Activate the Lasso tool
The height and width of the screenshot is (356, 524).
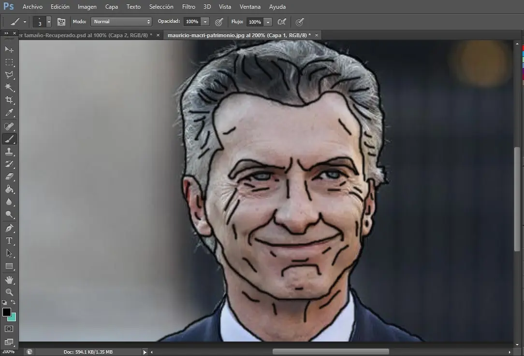point(9,74)
